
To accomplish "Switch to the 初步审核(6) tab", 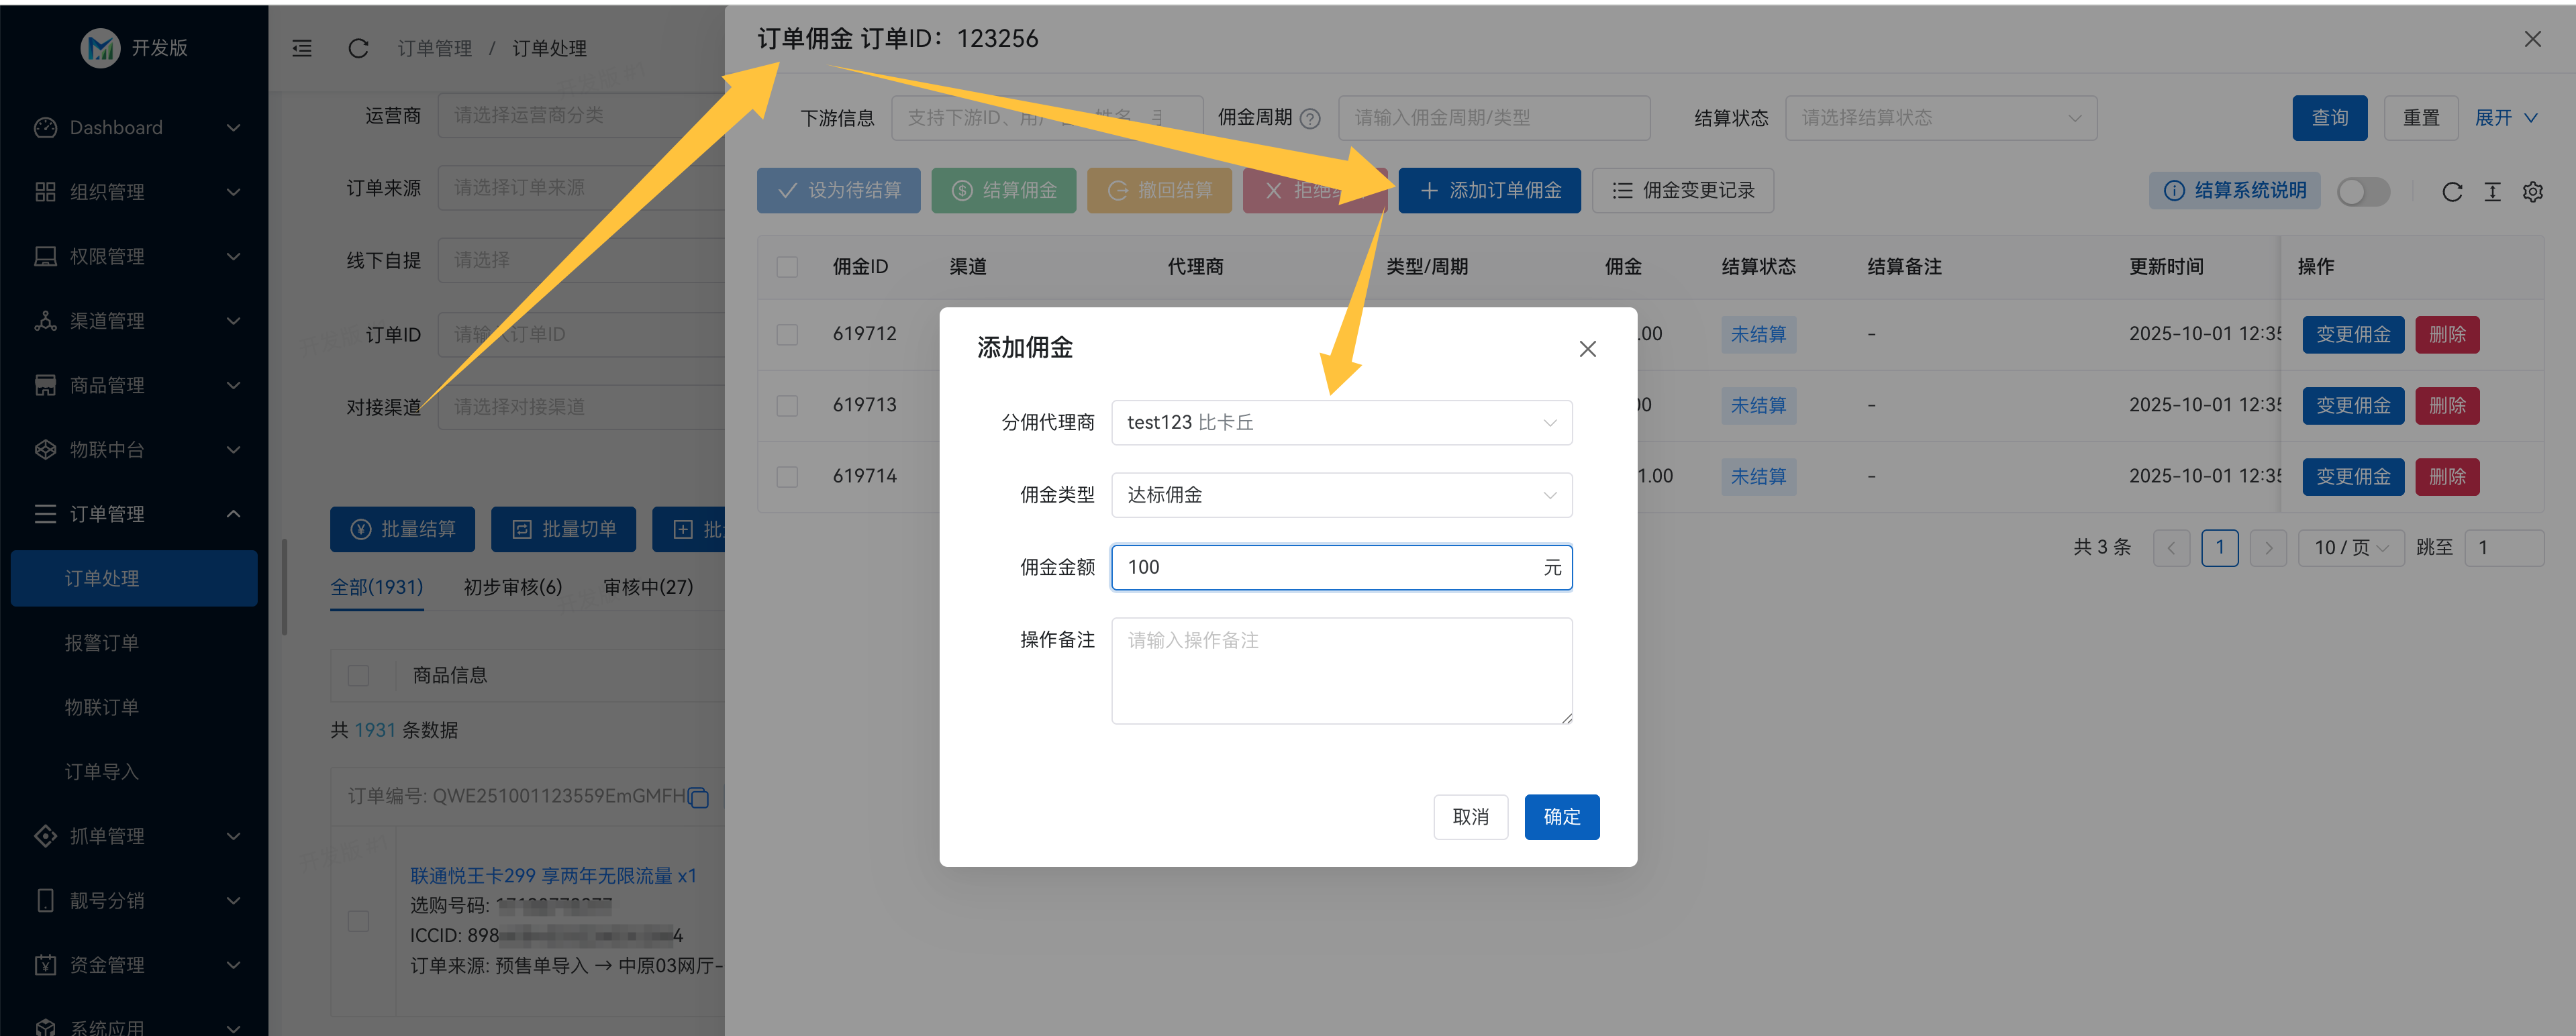I will coord(511,587).
